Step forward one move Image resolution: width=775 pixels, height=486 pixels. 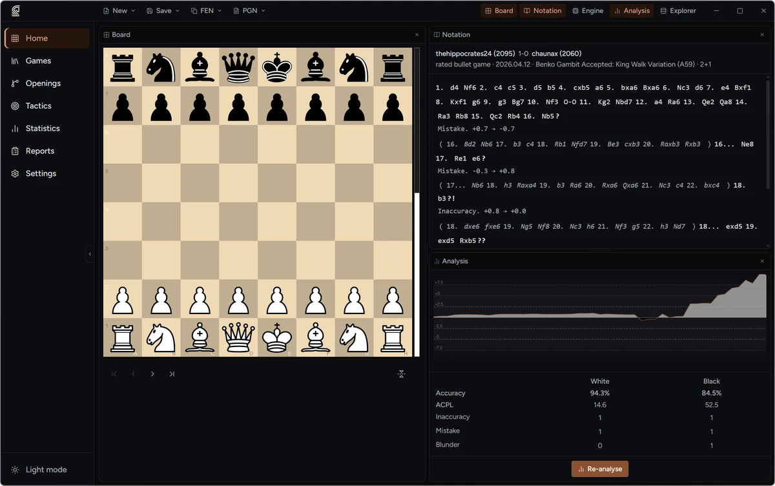click(x=152, y=374)
